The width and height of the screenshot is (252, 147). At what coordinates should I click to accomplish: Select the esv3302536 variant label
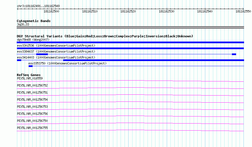(56, 46)
